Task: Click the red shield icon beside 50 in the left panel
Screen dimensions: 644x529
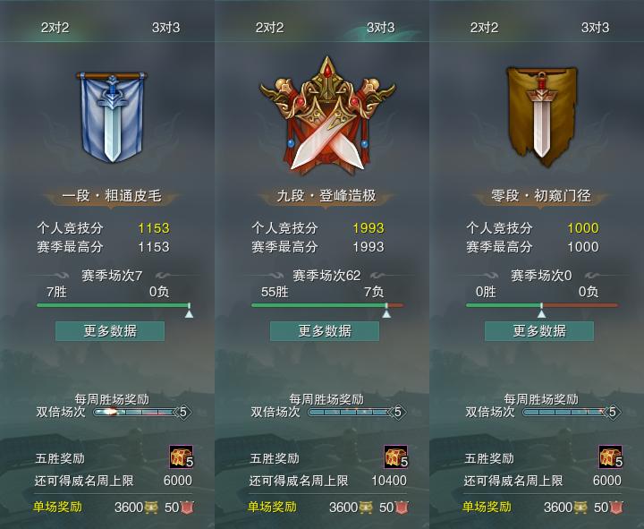Action: 187,508
